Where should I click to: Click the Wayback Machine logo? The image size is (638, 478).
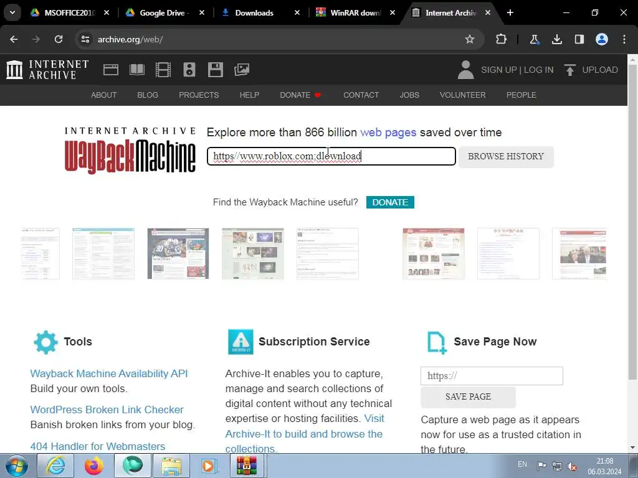pyautogui.click(x=130, y=151)
